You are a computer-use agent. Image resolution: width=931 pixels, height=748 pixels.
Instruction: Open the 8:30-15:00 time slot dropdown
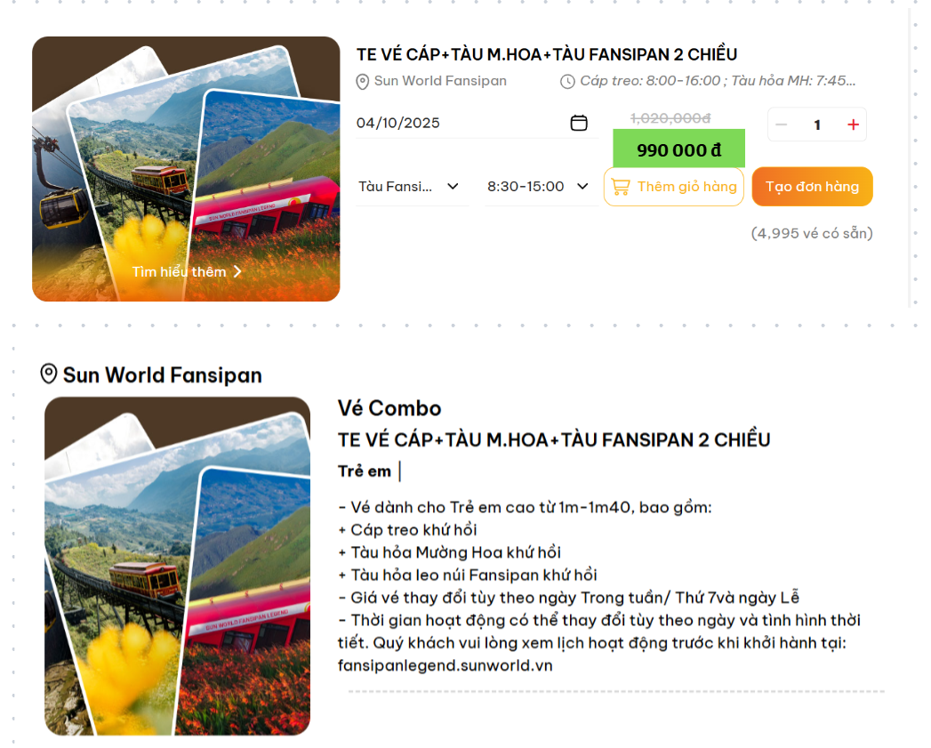click(541, 187)
